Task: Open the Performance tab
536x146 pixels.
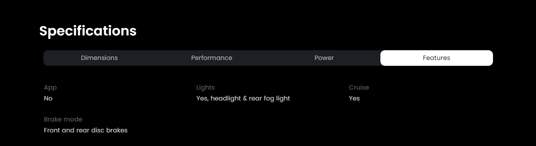Action: pyautogui.click(x=212, y=58)
